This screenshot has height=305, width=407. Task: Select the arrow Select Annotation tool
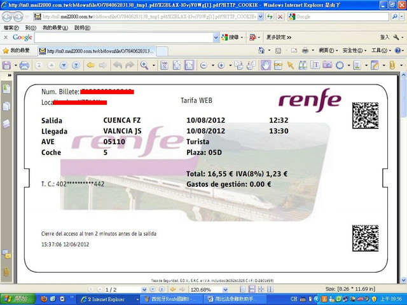291,65
